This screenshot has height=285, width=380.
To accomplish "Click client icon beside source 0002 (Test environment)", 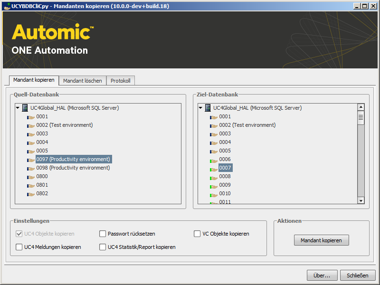I will point(31,126).
